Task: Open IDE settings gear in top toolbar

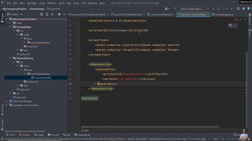Action: [244, 9]
